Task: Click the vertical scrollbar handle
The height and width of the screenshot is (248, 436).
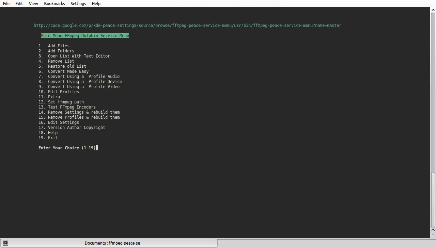Action: click(x=433, y=200)
